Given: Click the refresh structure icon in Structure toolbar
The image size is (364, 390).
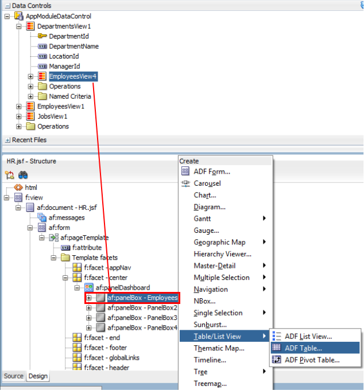Looking at the screenshot, I should pyautogui.click(x=10, y=175).
